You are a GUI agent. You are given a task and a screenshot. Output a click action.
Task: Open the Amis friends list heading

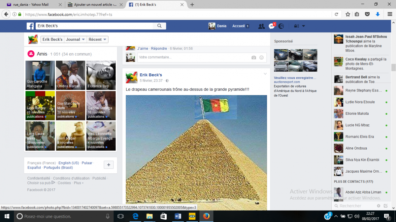click(x=42, y=54)
